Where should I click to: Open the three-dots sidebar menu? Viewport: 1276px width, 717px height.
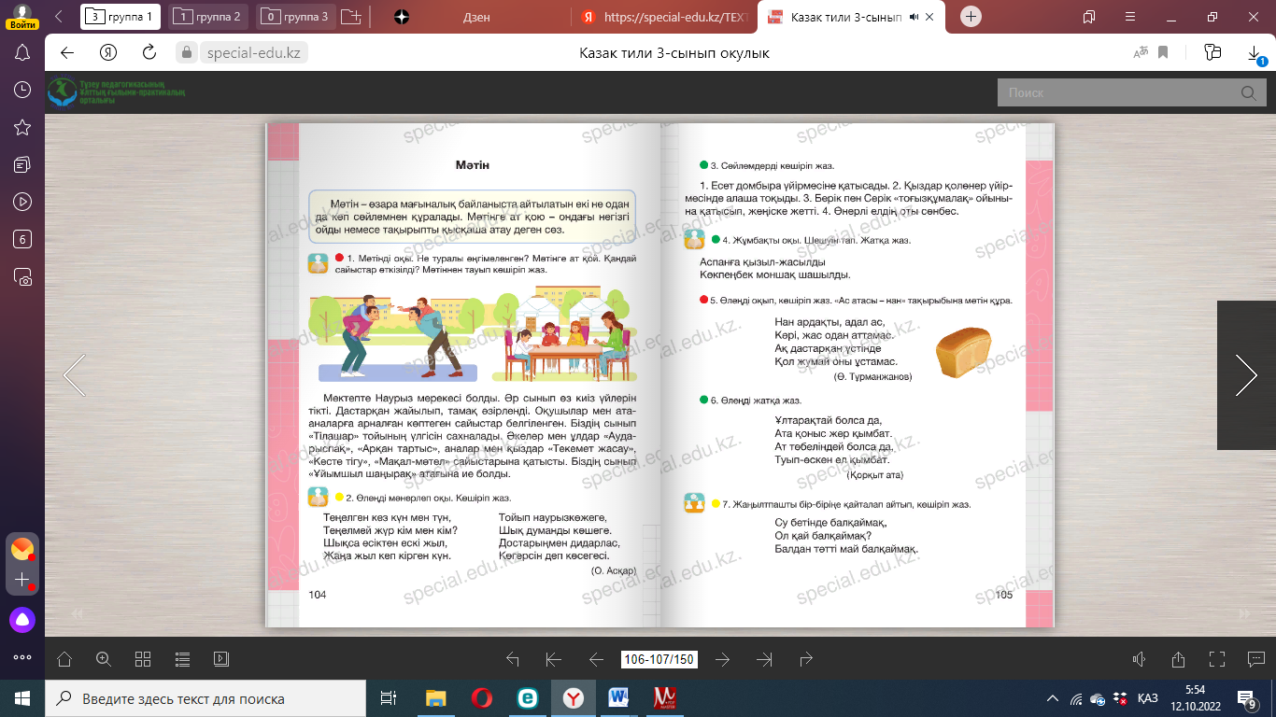point(22,656)
